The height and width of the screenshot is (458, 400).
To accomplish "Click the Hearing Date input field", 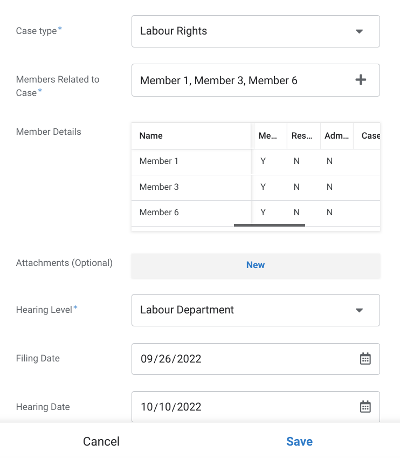I will [256, 407].
